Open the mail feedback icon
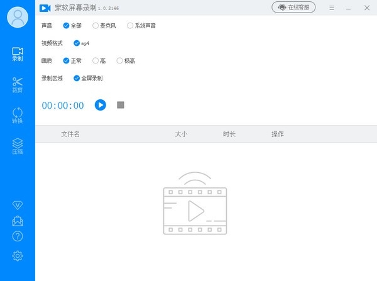The height and width of the screenshot is (281, 377). 18,221
